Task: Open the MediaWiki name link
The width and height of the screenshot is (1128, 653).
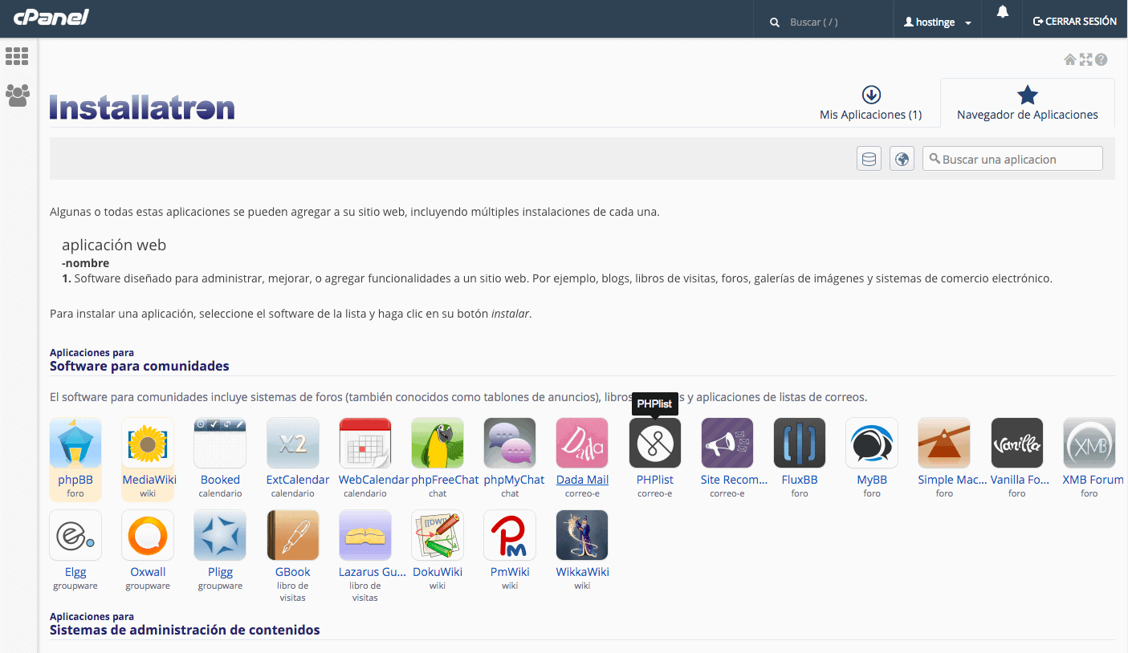Action: point(148,480)
